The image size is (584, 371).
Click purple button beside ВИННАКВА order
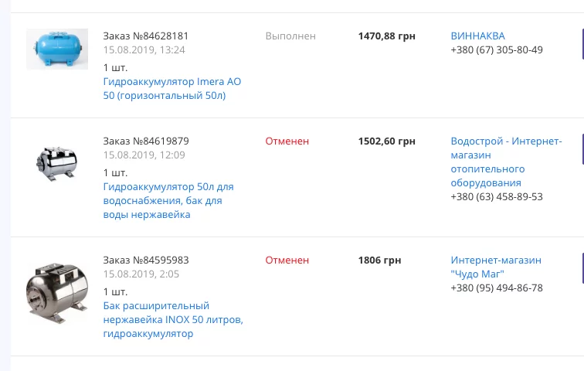(x=582, y=44)
